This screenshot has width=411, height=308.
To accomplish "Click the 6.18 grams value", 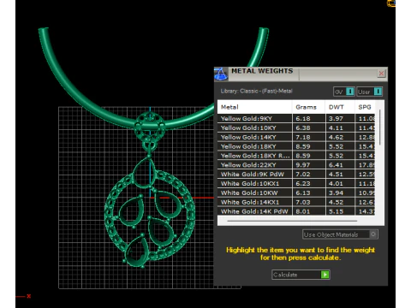I will coord(303,118).
